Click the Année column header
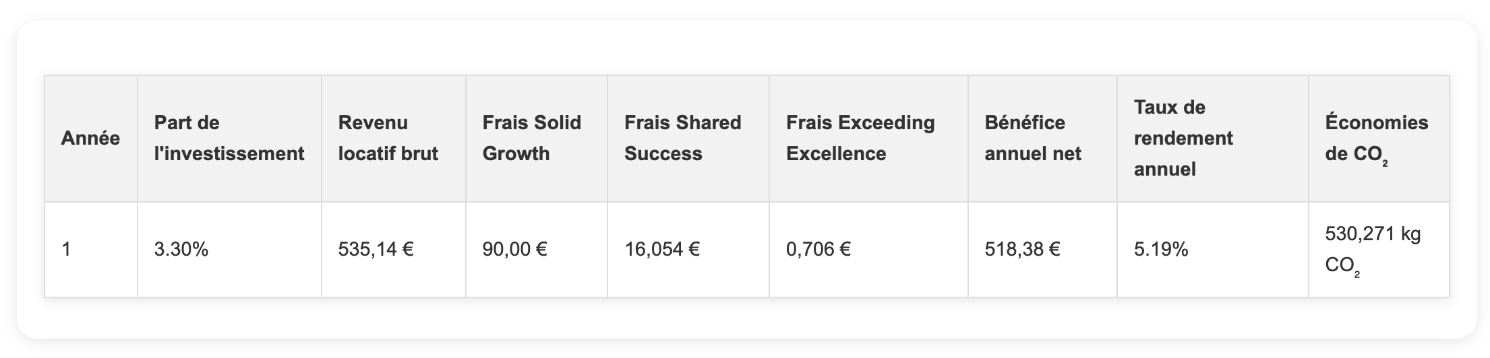The image size is (1490, 358). pos(90,139)
